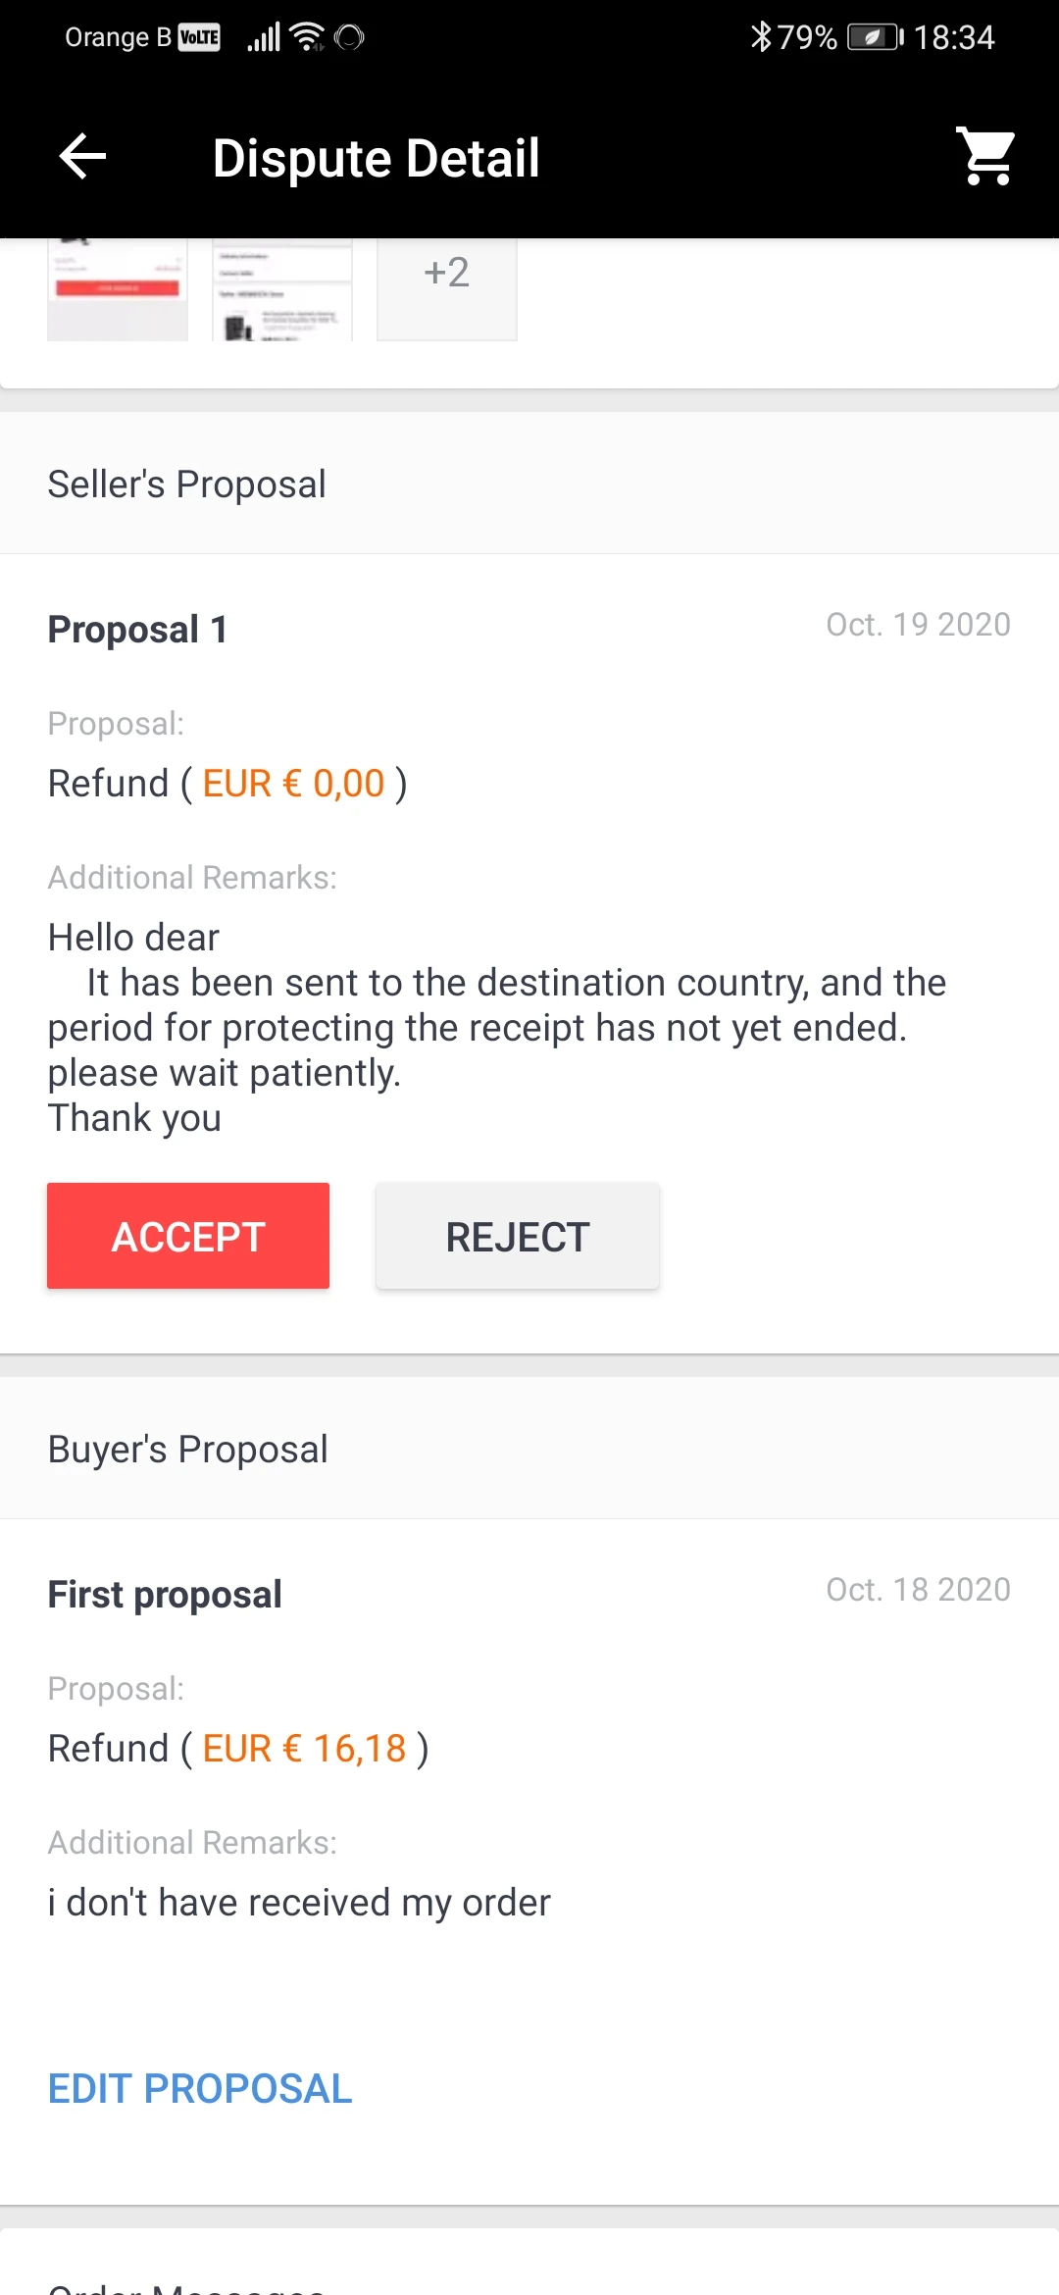The height and width of the screenshot is (2295, 1059).
Task: Tap the status bar clock showing 18:34
Action: pyautogui.click(x=954, y=37)
